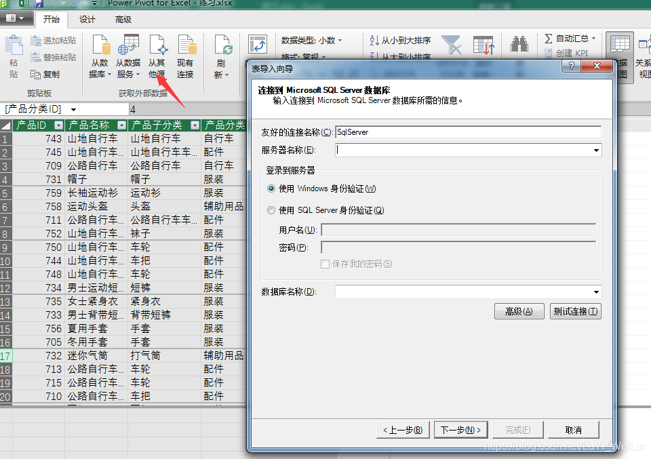Click the Next (下一步) button
The width and height of the screenshot is (651, 459).
461,430
